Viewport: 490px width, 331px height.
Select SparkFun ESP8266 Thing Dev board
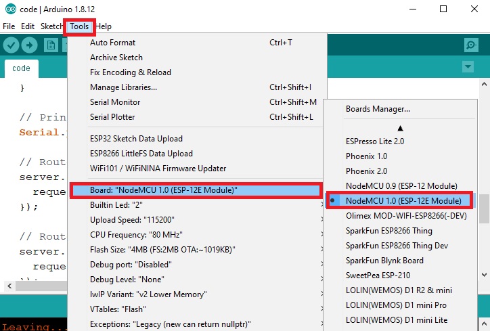401,246
